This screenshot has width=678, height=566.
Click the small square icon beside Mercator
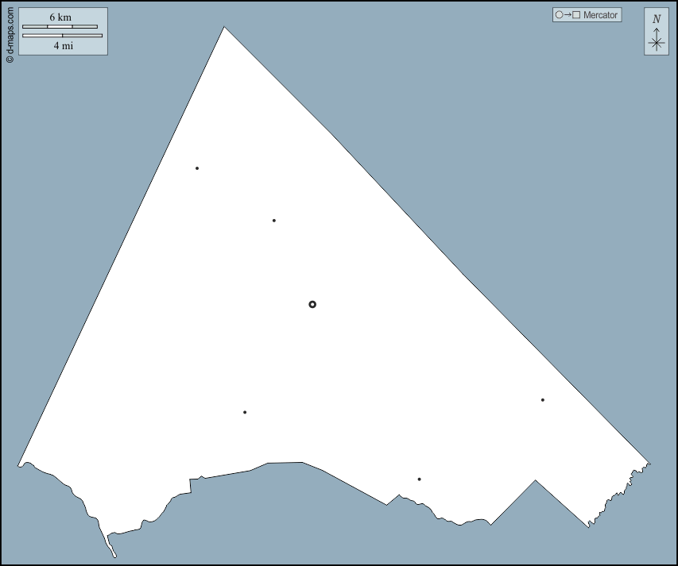[x=576, y=15]
